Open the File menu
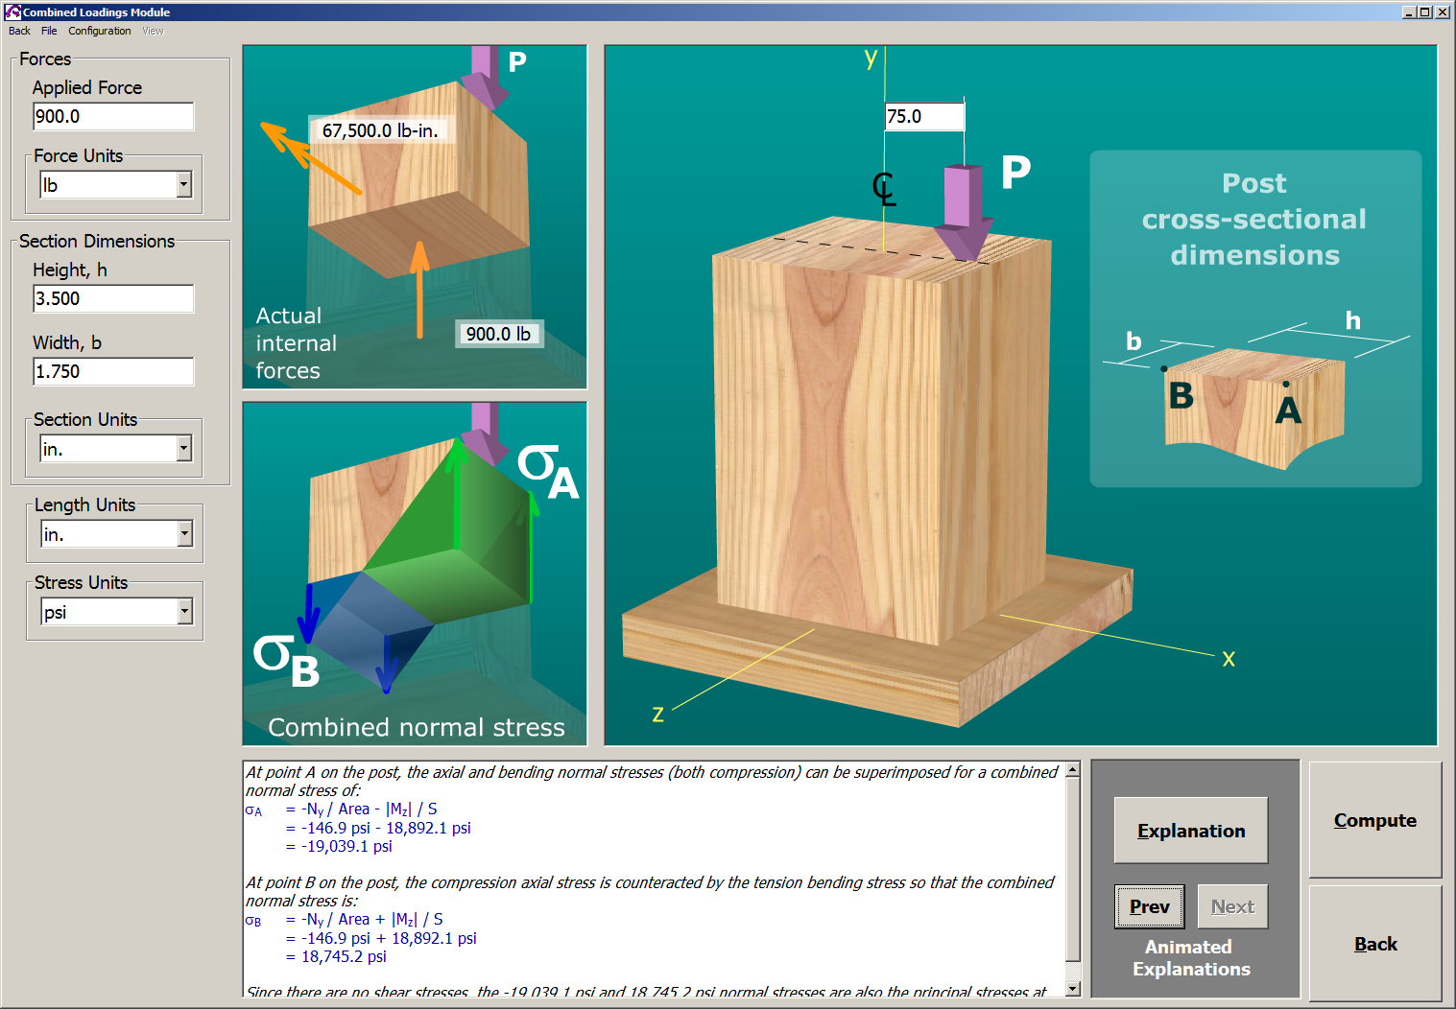Viewport: 1456px width, 1009px height. [49, 31]
